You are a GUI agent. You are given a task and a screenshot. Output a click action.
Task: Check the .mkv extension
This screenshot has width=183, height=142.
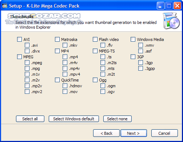click(x=65, y=45)
